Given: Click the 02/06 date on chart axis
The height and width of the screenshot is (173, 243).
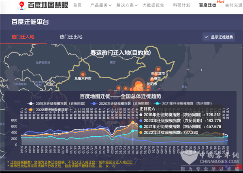Looking at the screenshot, I should [133, 149].
